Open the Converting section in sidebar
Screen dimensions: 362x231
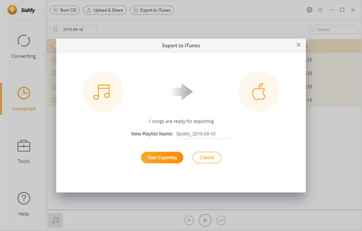tap(24, 47)
